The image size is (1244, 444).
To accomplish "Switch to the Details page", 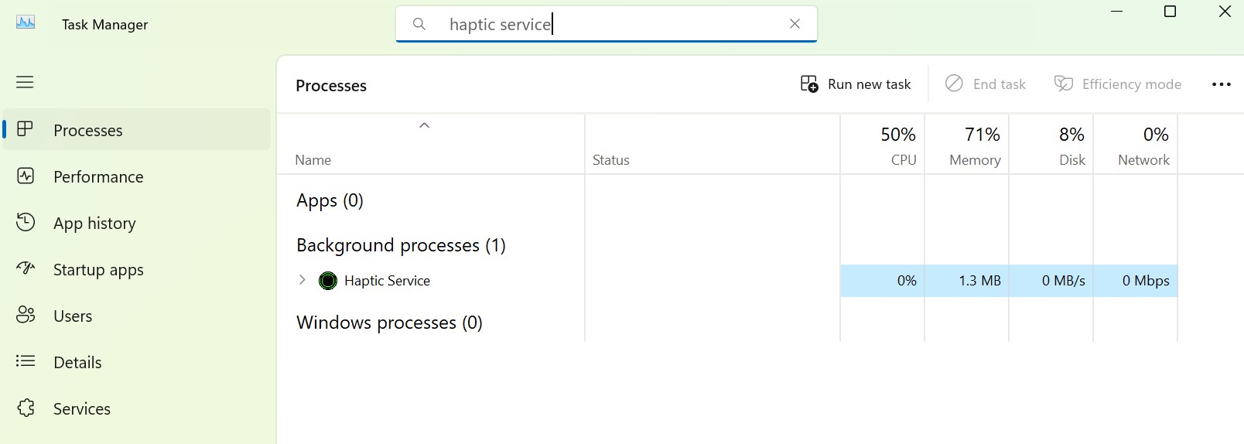I will (138, 362).
